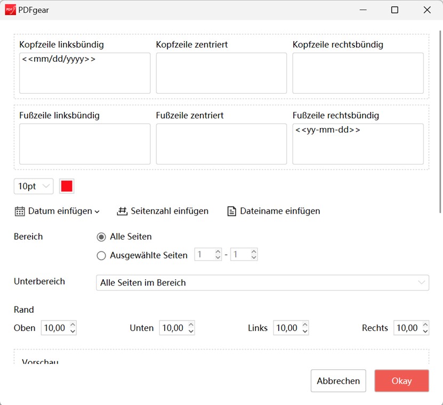This screenshot has height=405, width=443.
Task: Click into Kopfzeile zentriert text box
Action: click(x=221, y=73)
